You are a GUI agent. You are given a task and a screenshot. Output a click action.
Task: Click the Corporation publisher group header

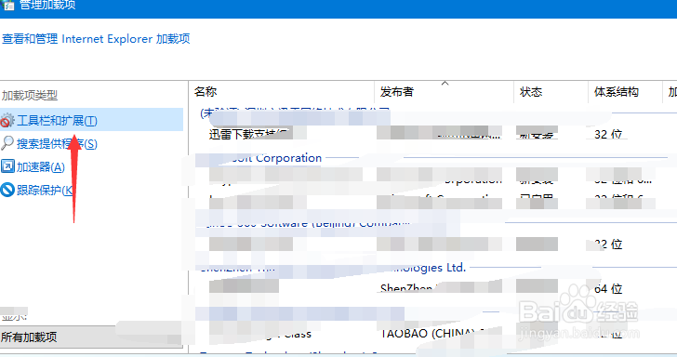(x=288, y=158)
